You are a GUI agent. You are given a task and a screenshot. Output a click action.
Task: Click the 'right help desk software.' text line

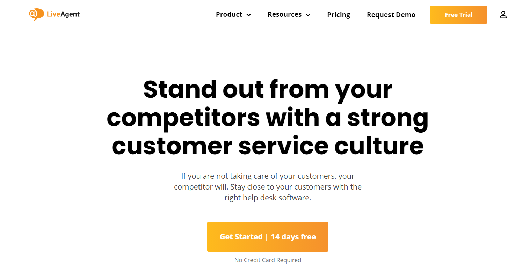pos(268,198)
